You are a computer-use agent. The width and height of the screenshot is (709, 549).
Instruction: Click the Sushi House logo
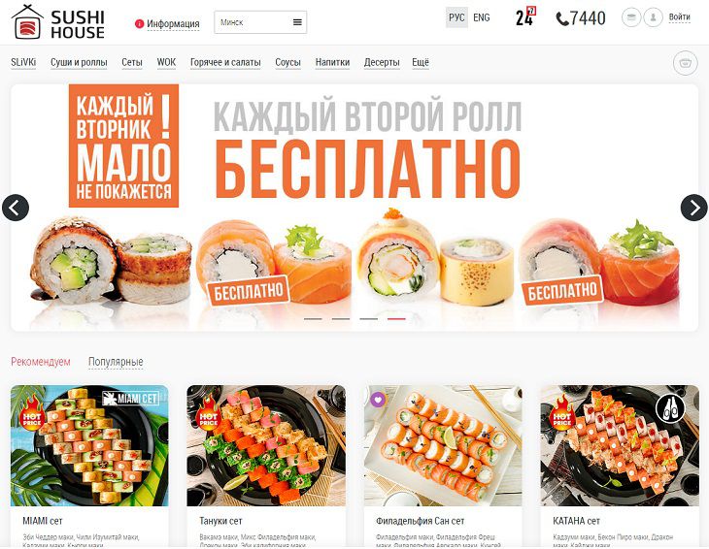pyautogui.click(x=58, y=22)
